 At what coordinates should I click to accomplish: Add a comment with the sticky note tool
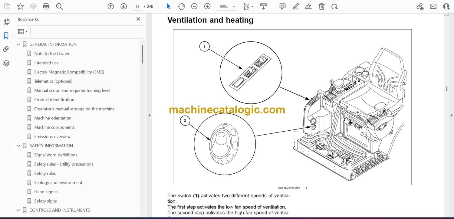282,6
